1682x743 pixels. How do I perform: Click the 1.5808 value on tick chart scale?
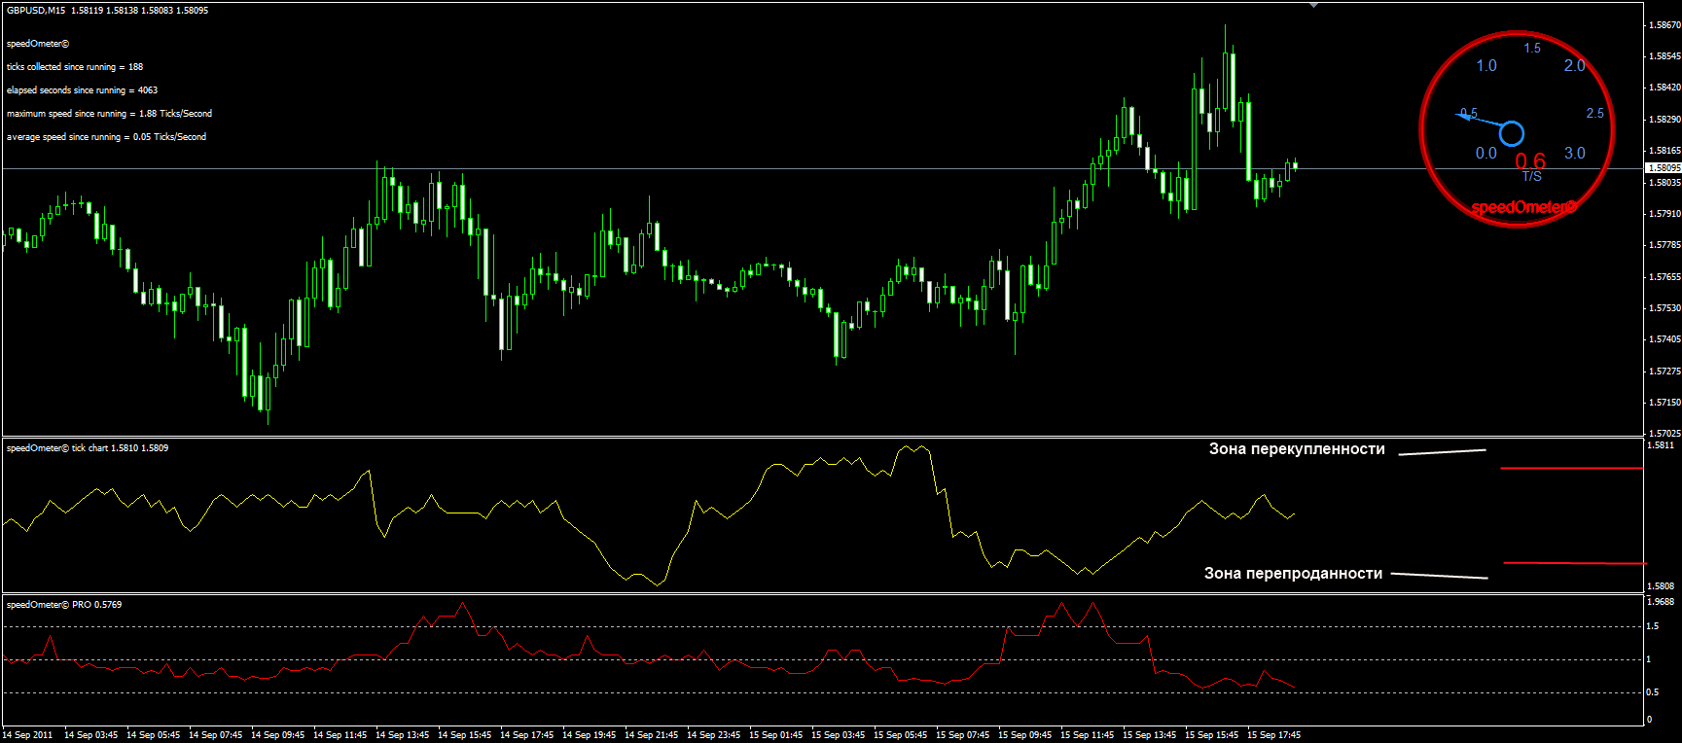coord(1660,586)
